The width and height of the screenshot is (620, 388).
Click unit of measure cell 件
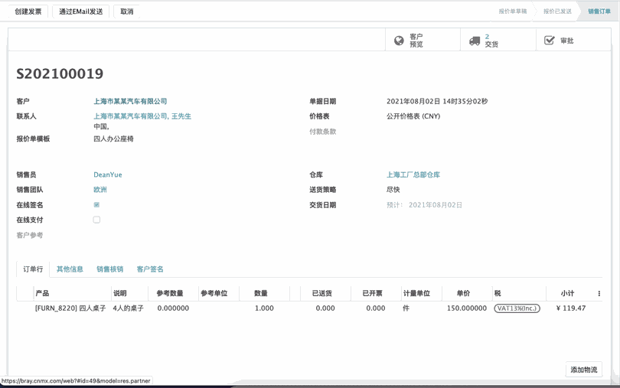coord(406,308)
